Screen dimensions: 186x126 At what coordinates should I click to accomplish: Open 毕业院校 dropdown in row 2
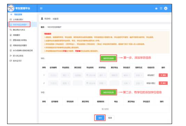(x=65, y=83)
